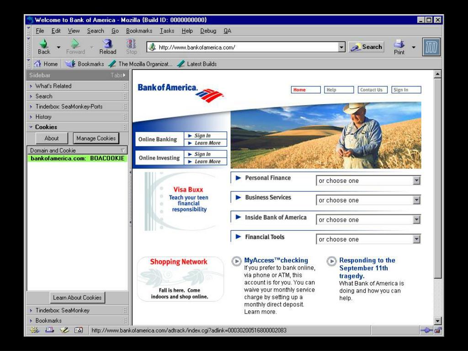Open the Personal Finance dropdown
This screenshot has height=351, width=468.
point(416,181)
